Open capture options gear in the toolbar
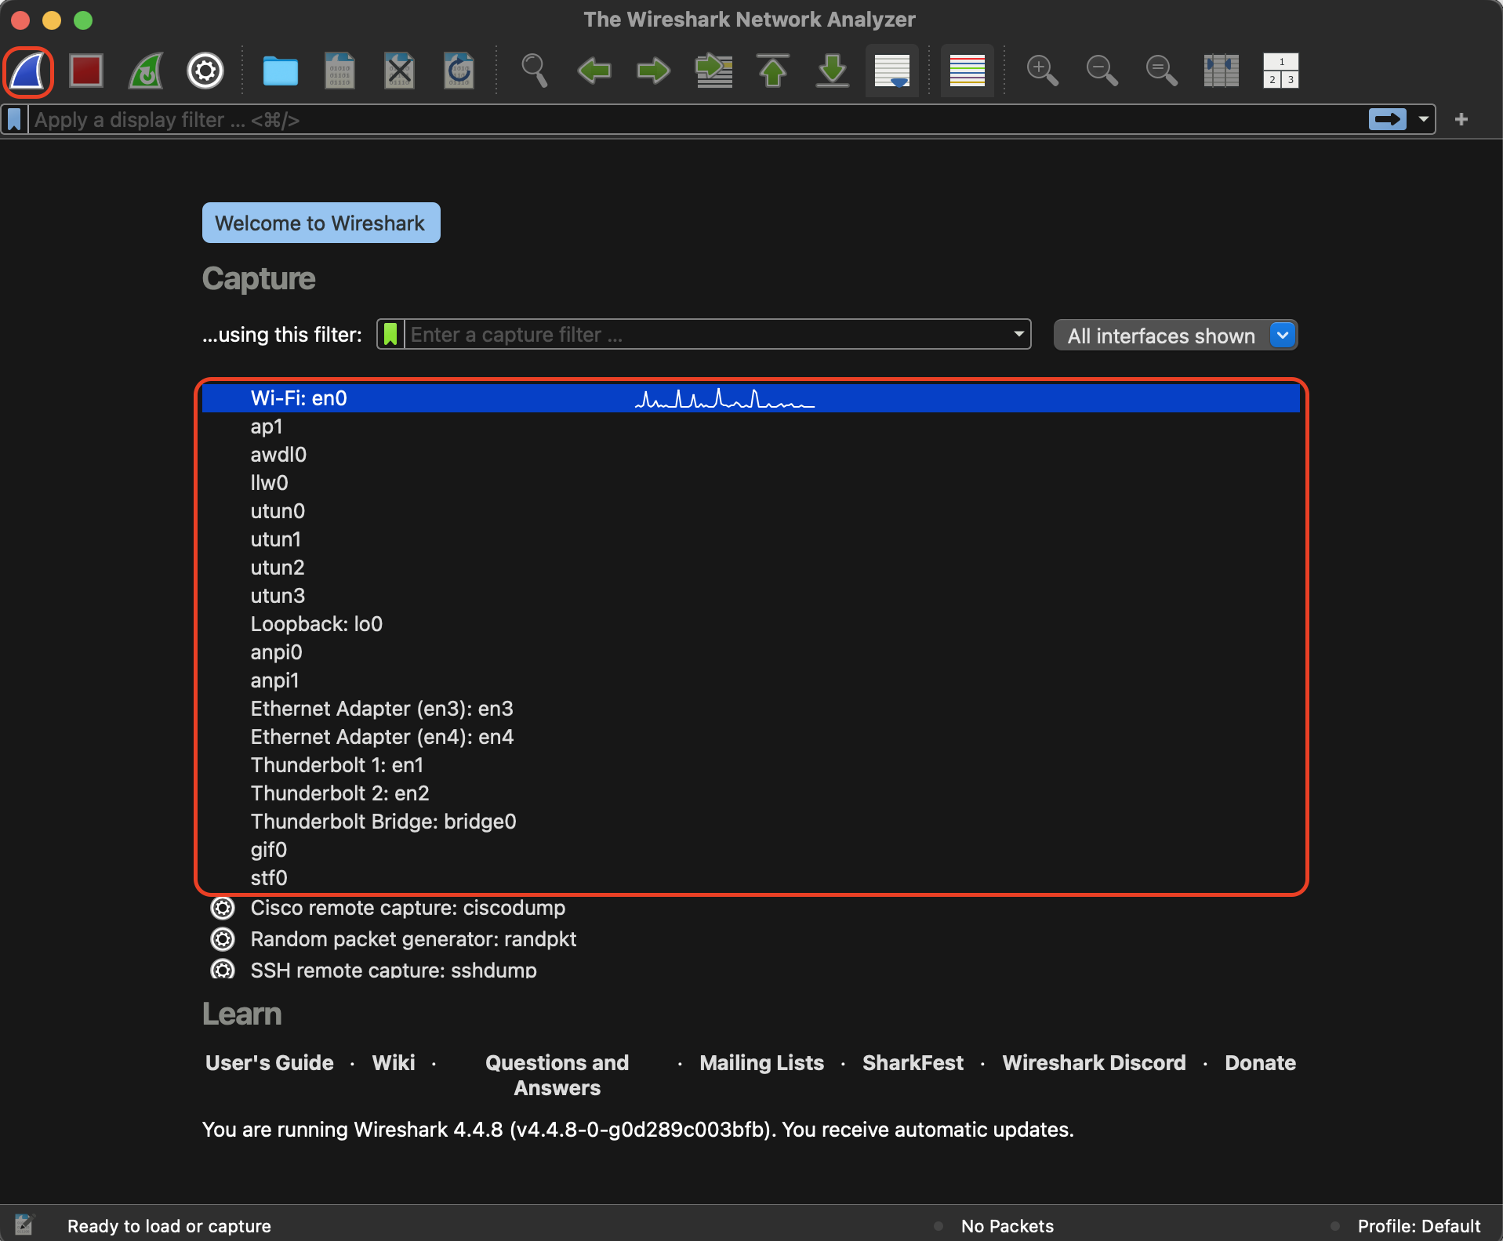This screenshot has width=1503, height=1241. click(205, 71)
